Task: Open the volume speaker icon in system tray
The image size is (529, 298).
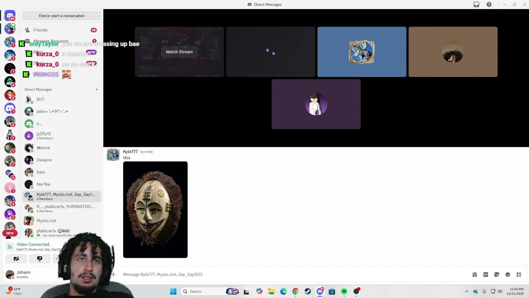Action: point(500,291)
